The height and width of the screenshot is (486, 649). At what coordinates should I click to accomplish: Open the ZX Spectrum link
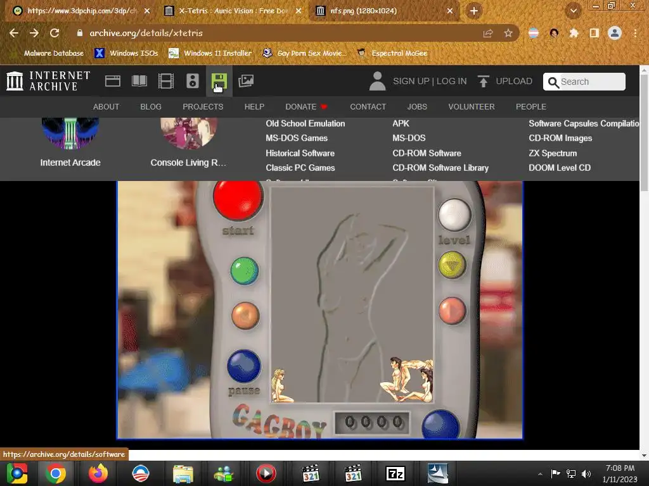(553, 153)
